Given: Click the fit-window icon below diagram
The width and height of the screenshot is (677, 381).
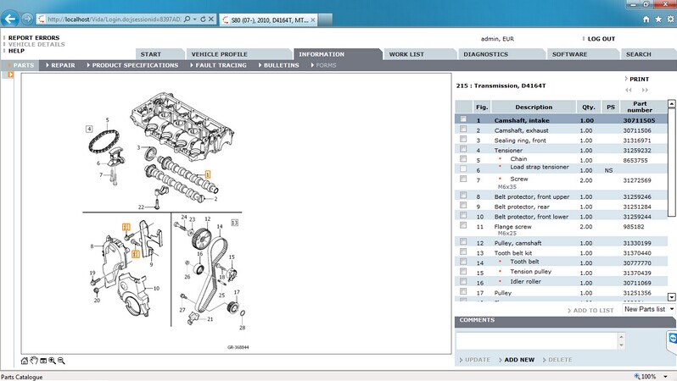Looking at the screenshot, I should pos(43,361).
